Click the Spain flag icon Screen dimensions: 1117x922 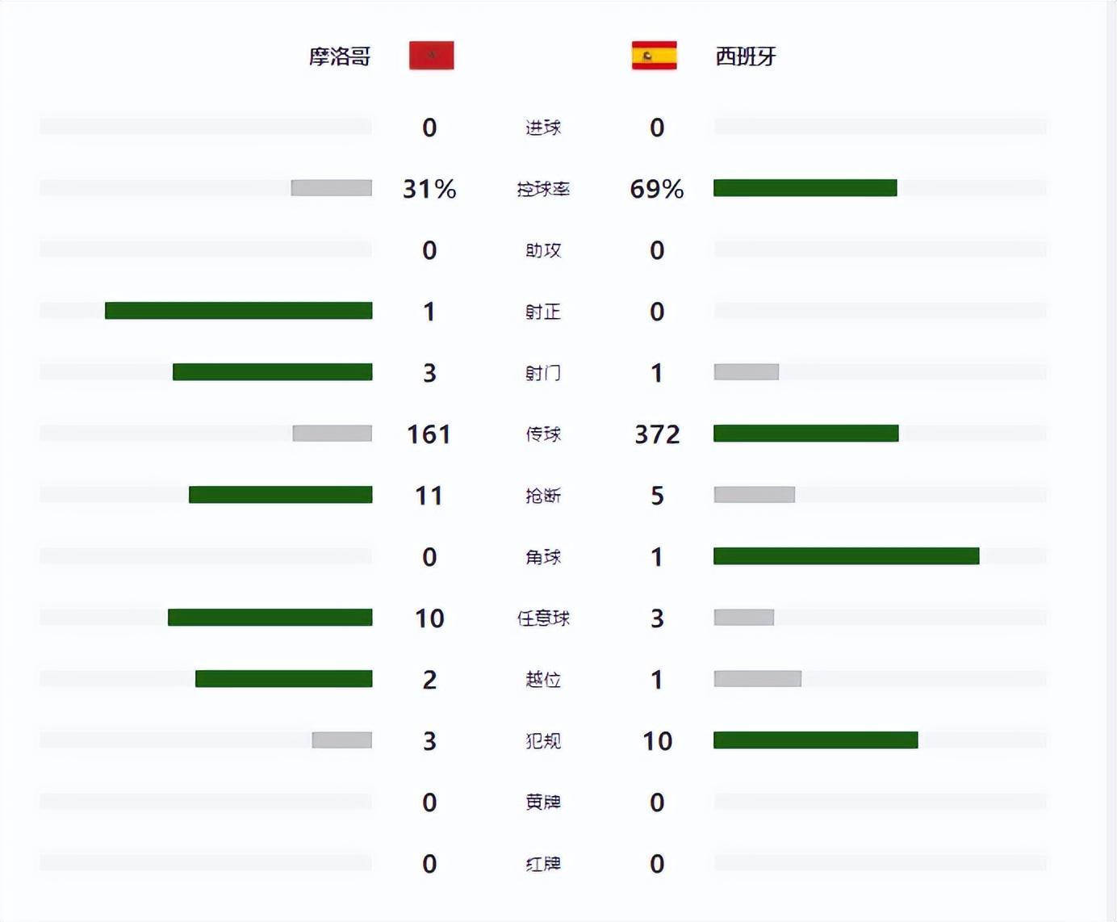point(654,56)
